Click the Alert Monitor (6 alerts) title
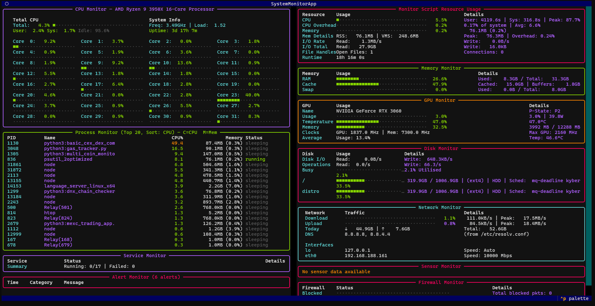The width and height of the screenshot is (595, 306). 146,277
